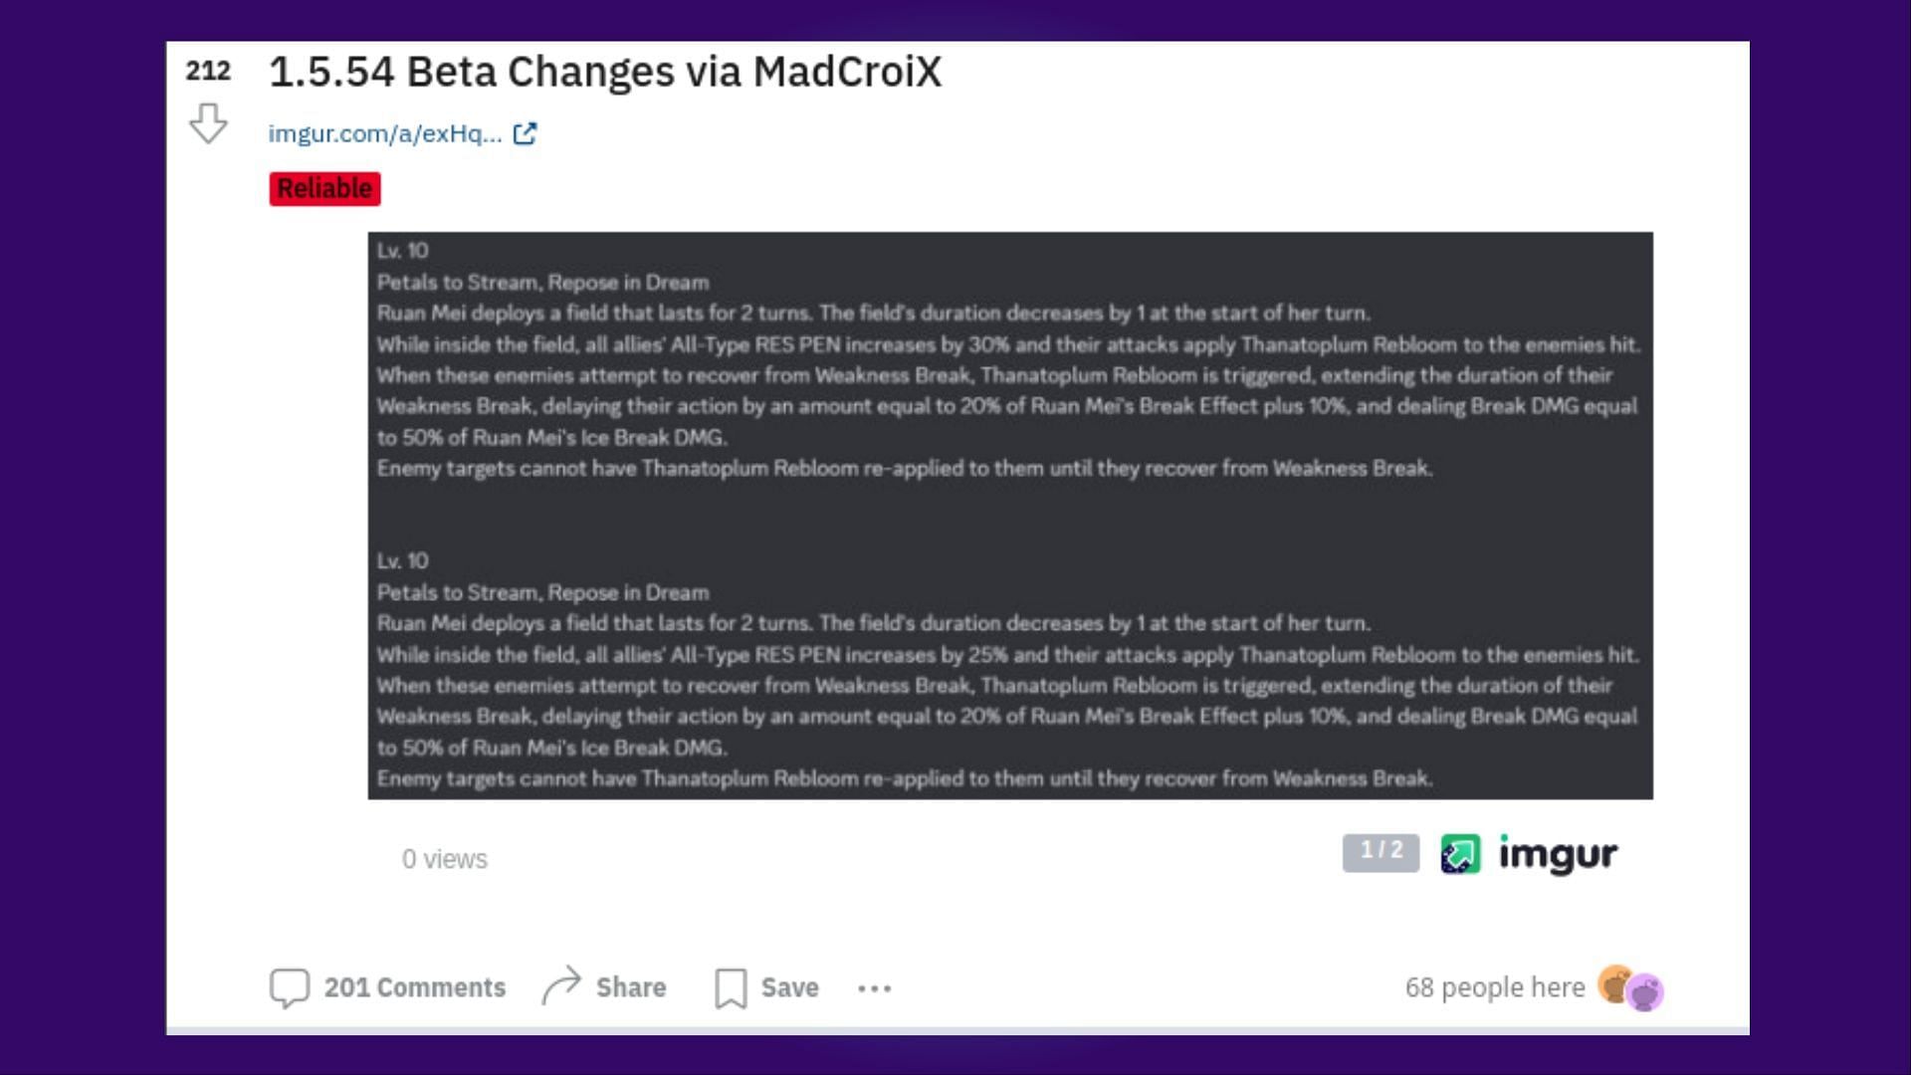
Task: Click the imgur logo icon bottom right
Action: point(1459,854)
